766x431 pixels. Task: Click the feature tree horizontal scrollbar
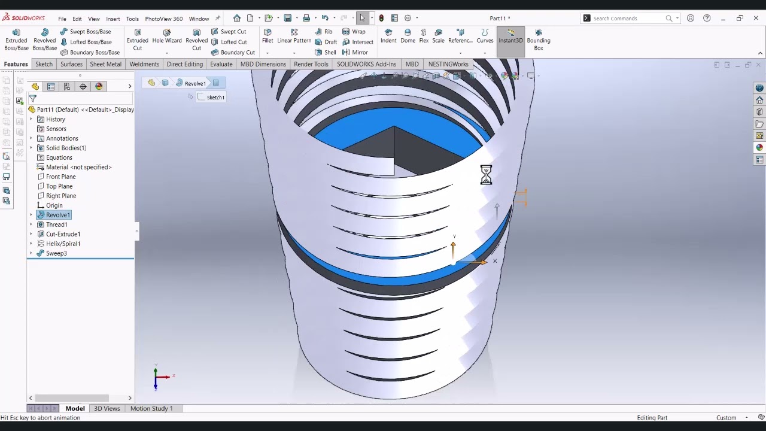72,398
